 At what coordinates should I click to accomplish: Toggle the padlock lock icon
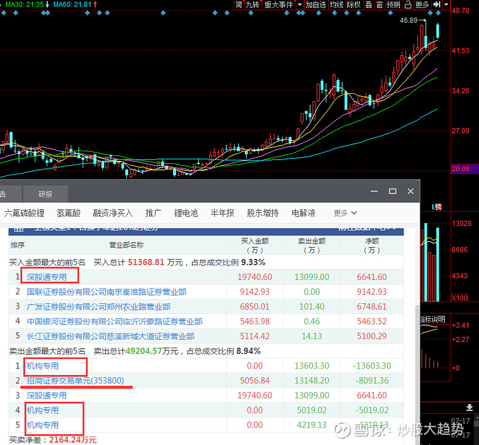[x=408, y=5]
